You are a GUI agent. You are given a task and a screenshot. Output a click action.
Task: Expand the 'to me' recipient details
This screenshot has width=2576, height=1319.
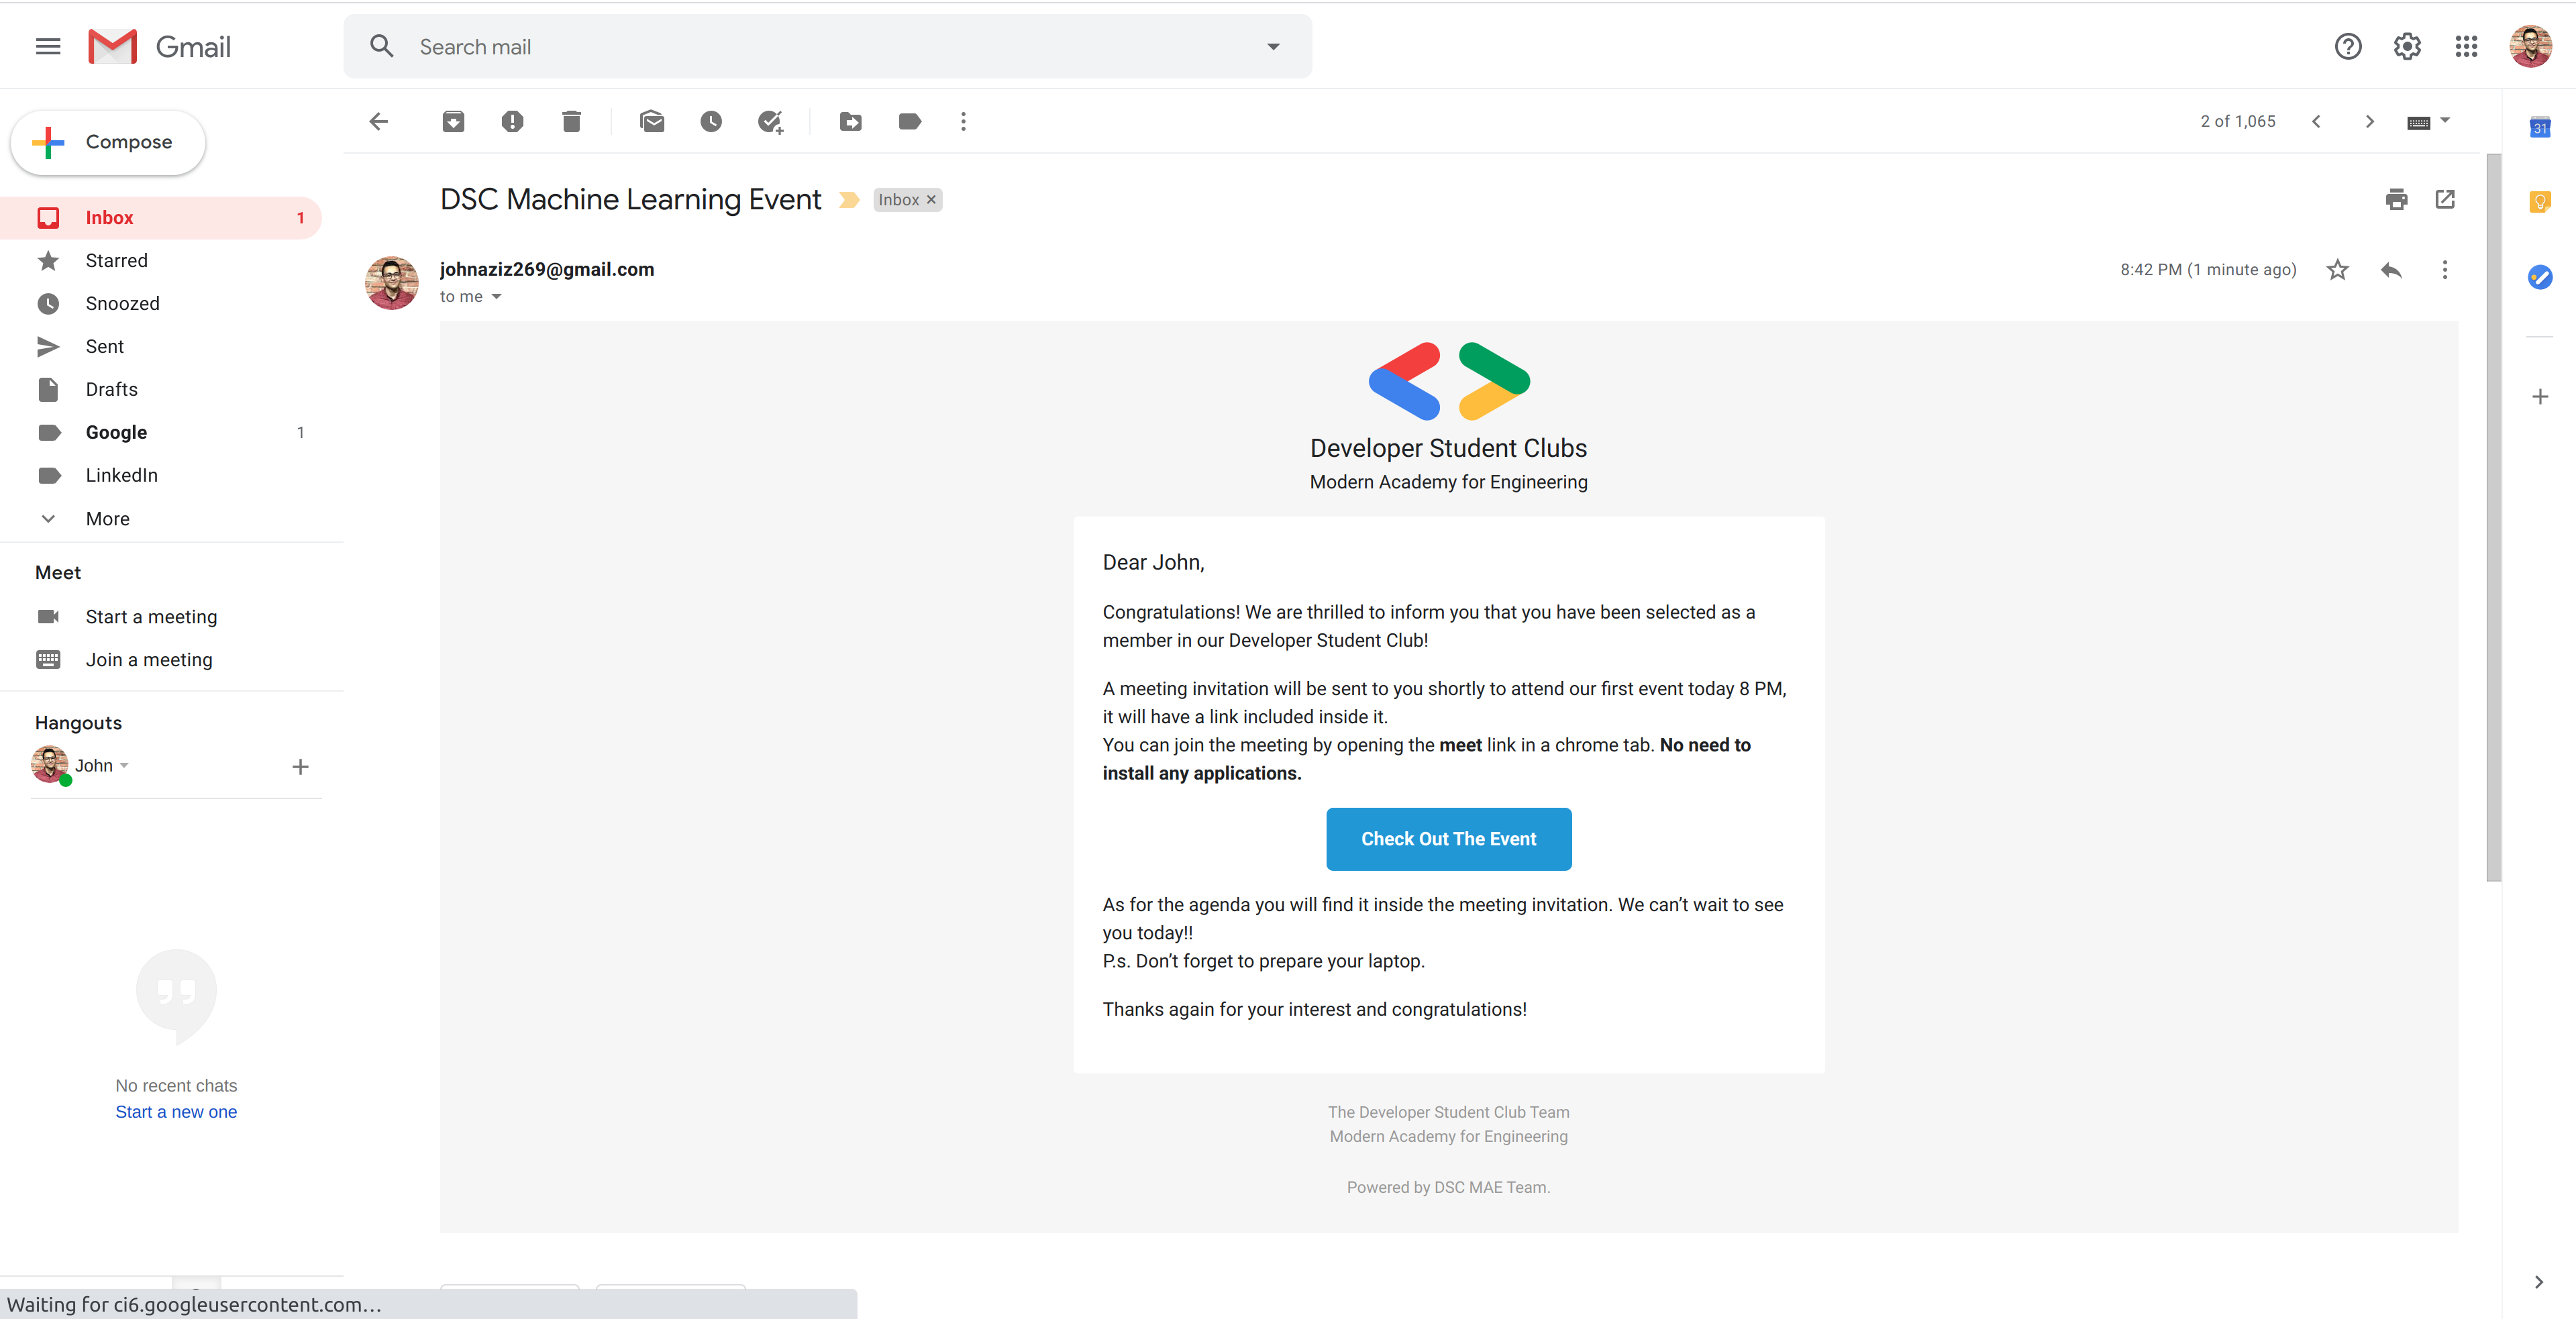coord(496,297)
